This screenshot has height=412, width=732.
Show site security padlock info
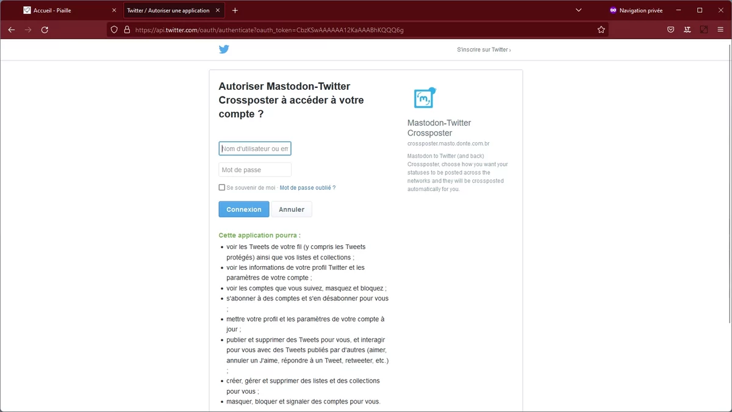pyautogui.click(x=127, y=29)
